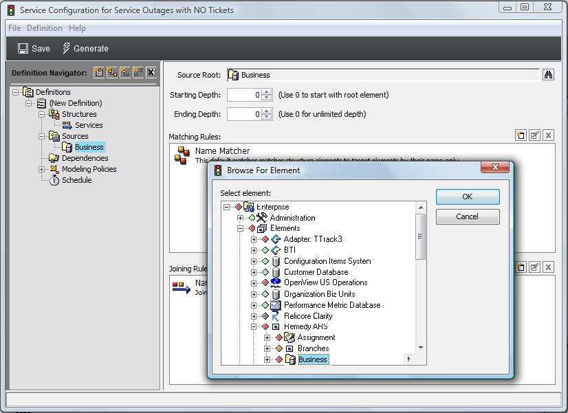Image resolution: width=568 pixels, height=413 pixels.
Task: Click new matching rule icon
Action: point(521,135)
